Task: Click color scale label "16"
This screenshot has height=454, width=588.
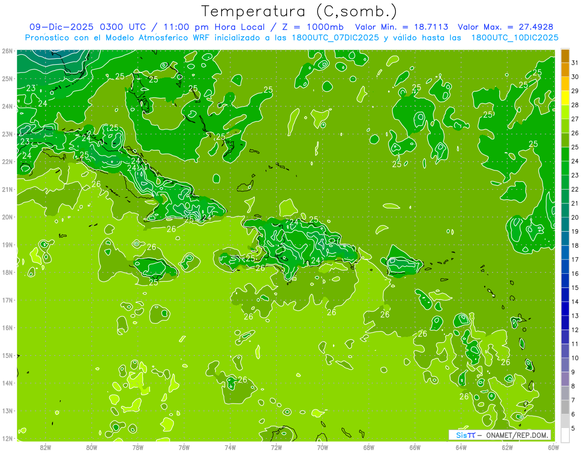Action: (575, 274)
